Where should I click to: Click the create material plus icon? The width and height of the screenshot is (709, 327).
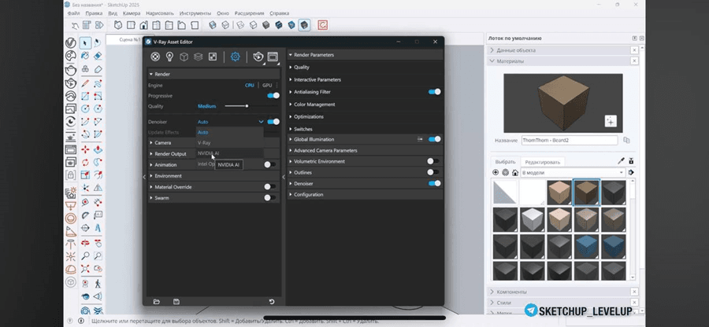coord(611,121)
